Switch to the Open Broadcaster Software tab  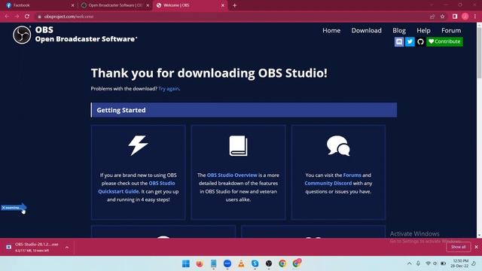point(114,5)
